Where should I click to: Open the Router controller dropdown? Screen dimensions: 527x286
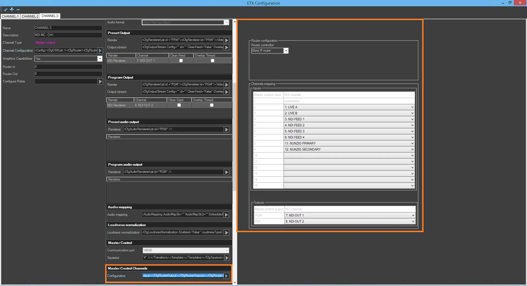tap(286, 51)
